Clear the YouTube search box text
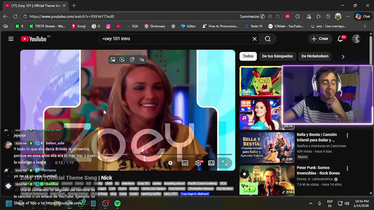Image resolution: width=374 pixels, height=210 pixels. click(x=254, y=39)
